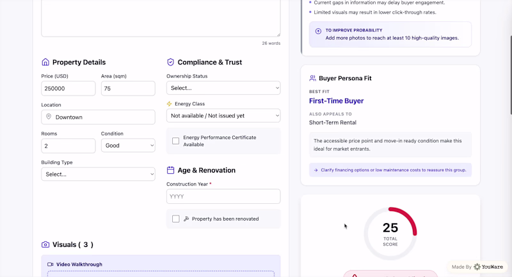Expand the Energy Class dropdown
Screen dimensions: 512x277
tap(223, 115)
